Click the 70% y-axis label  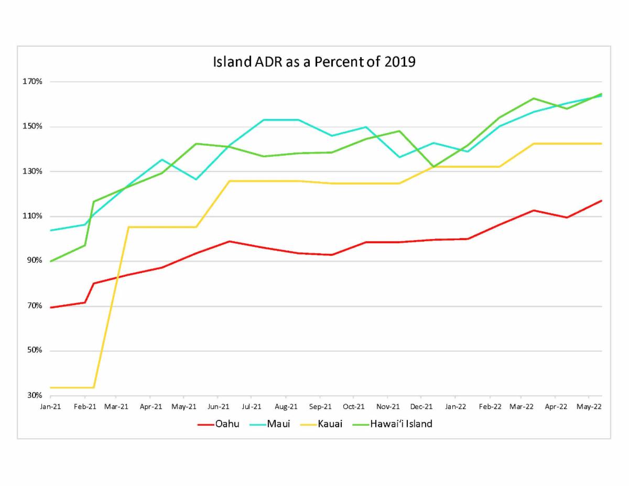point(34,306)
